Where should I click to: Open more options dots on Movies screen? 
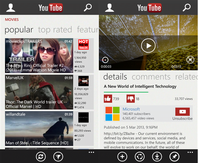point(91,152)
